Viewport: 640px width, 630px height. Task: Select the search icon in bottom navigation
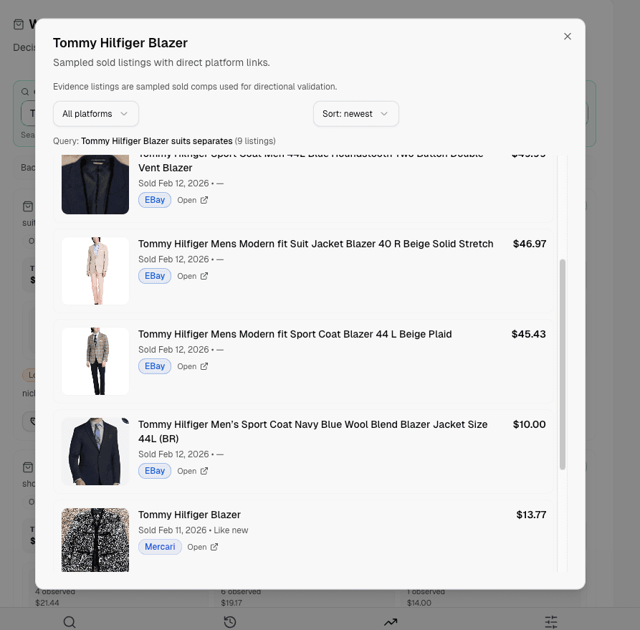[69, 621]
